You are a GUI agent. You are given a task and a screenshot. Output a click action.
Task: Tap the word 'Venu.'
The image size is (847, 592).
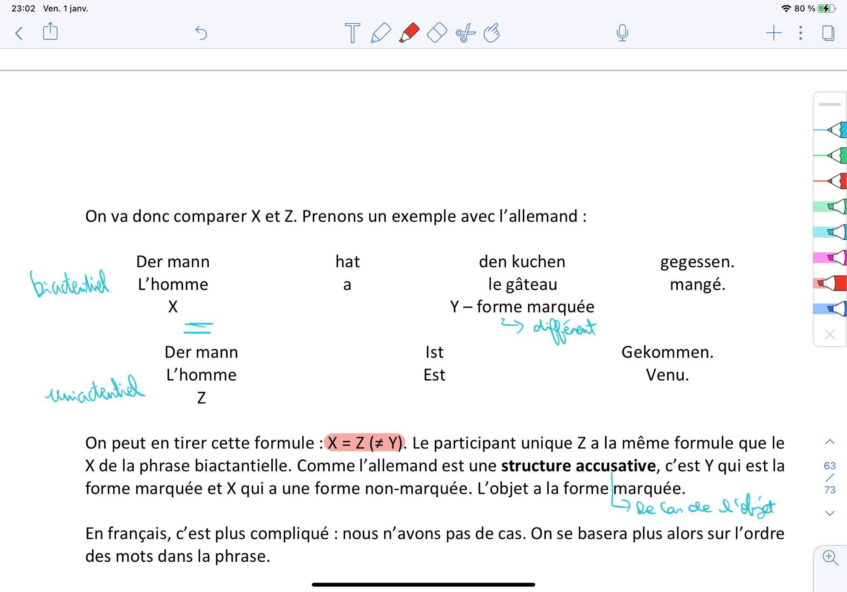point(668,375)
